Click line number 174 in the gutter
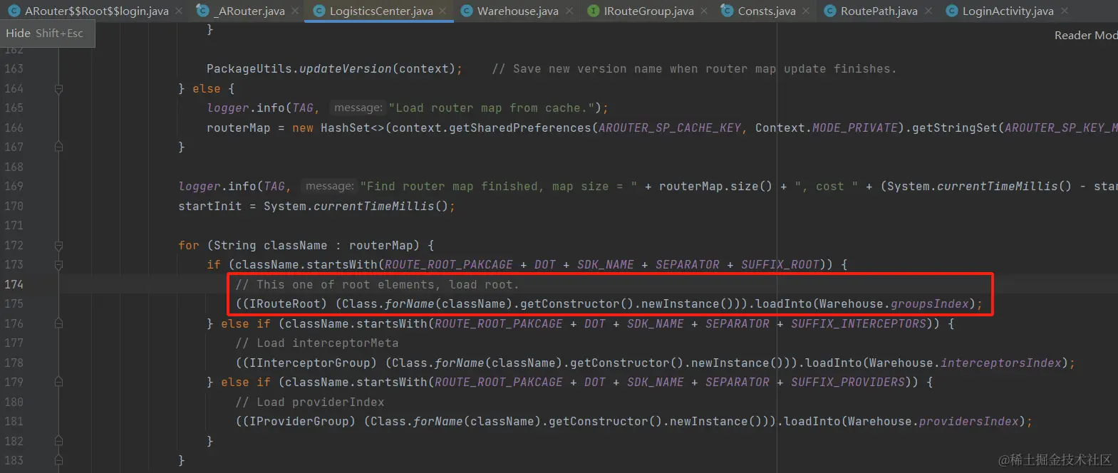1118x473 pixels. click(x=14, y=284)
